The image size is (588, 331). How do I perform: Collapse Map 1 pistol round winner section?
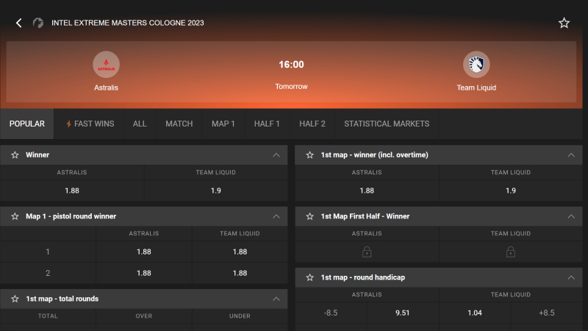(276, 216)
